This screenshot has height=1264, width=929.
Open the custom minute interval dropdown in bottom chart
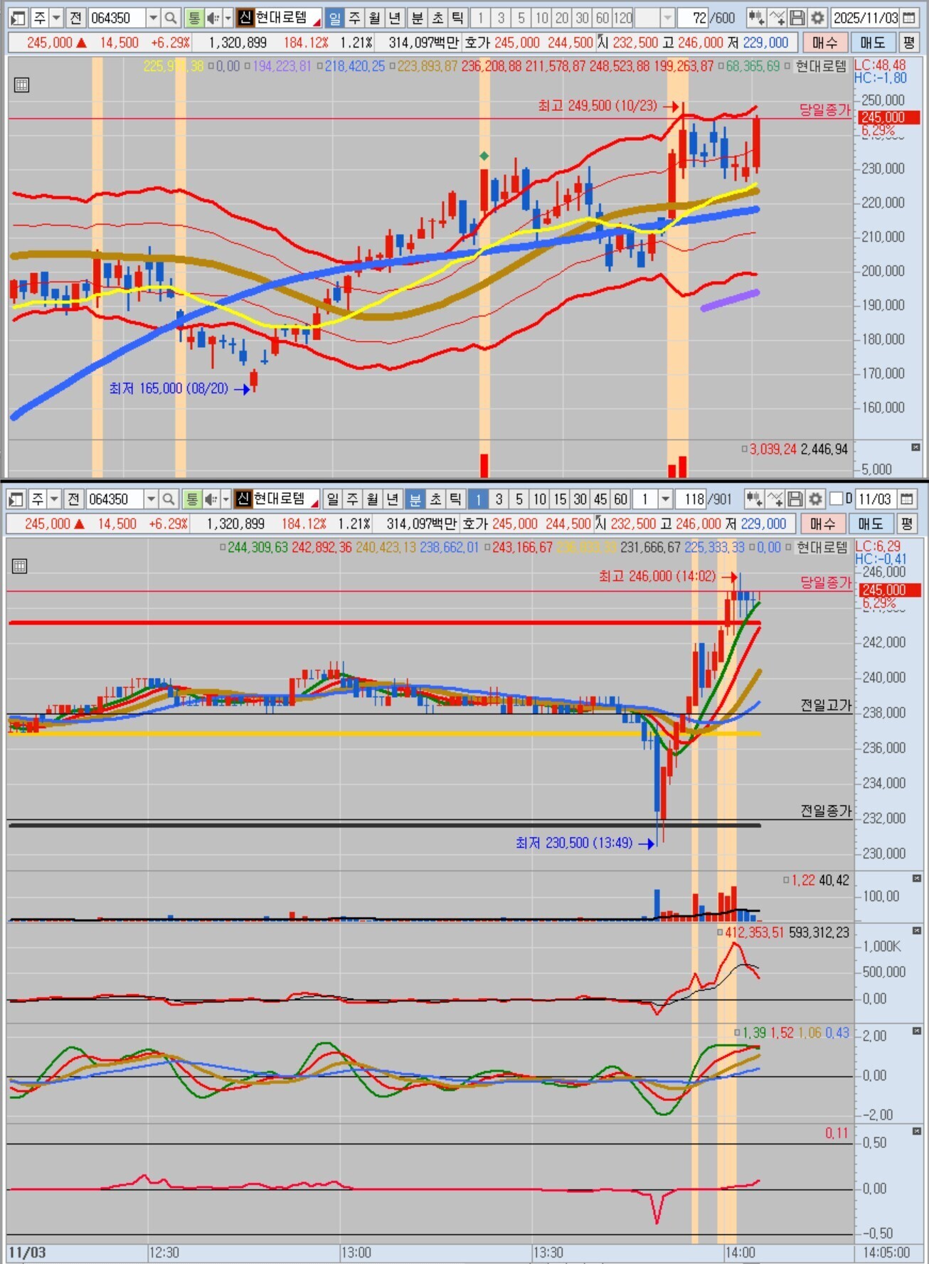click(x=664, y=499)
